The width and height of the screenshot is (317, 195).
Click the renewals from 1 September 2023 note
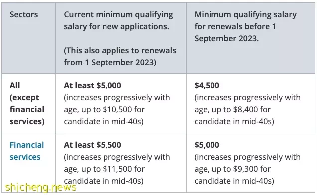point(120,56)
